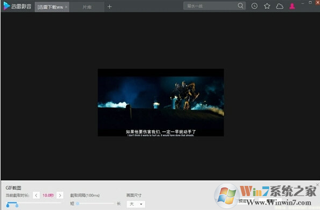Open the pink user account icon
The width and height of the screenshot is (320, 210).
292,6
